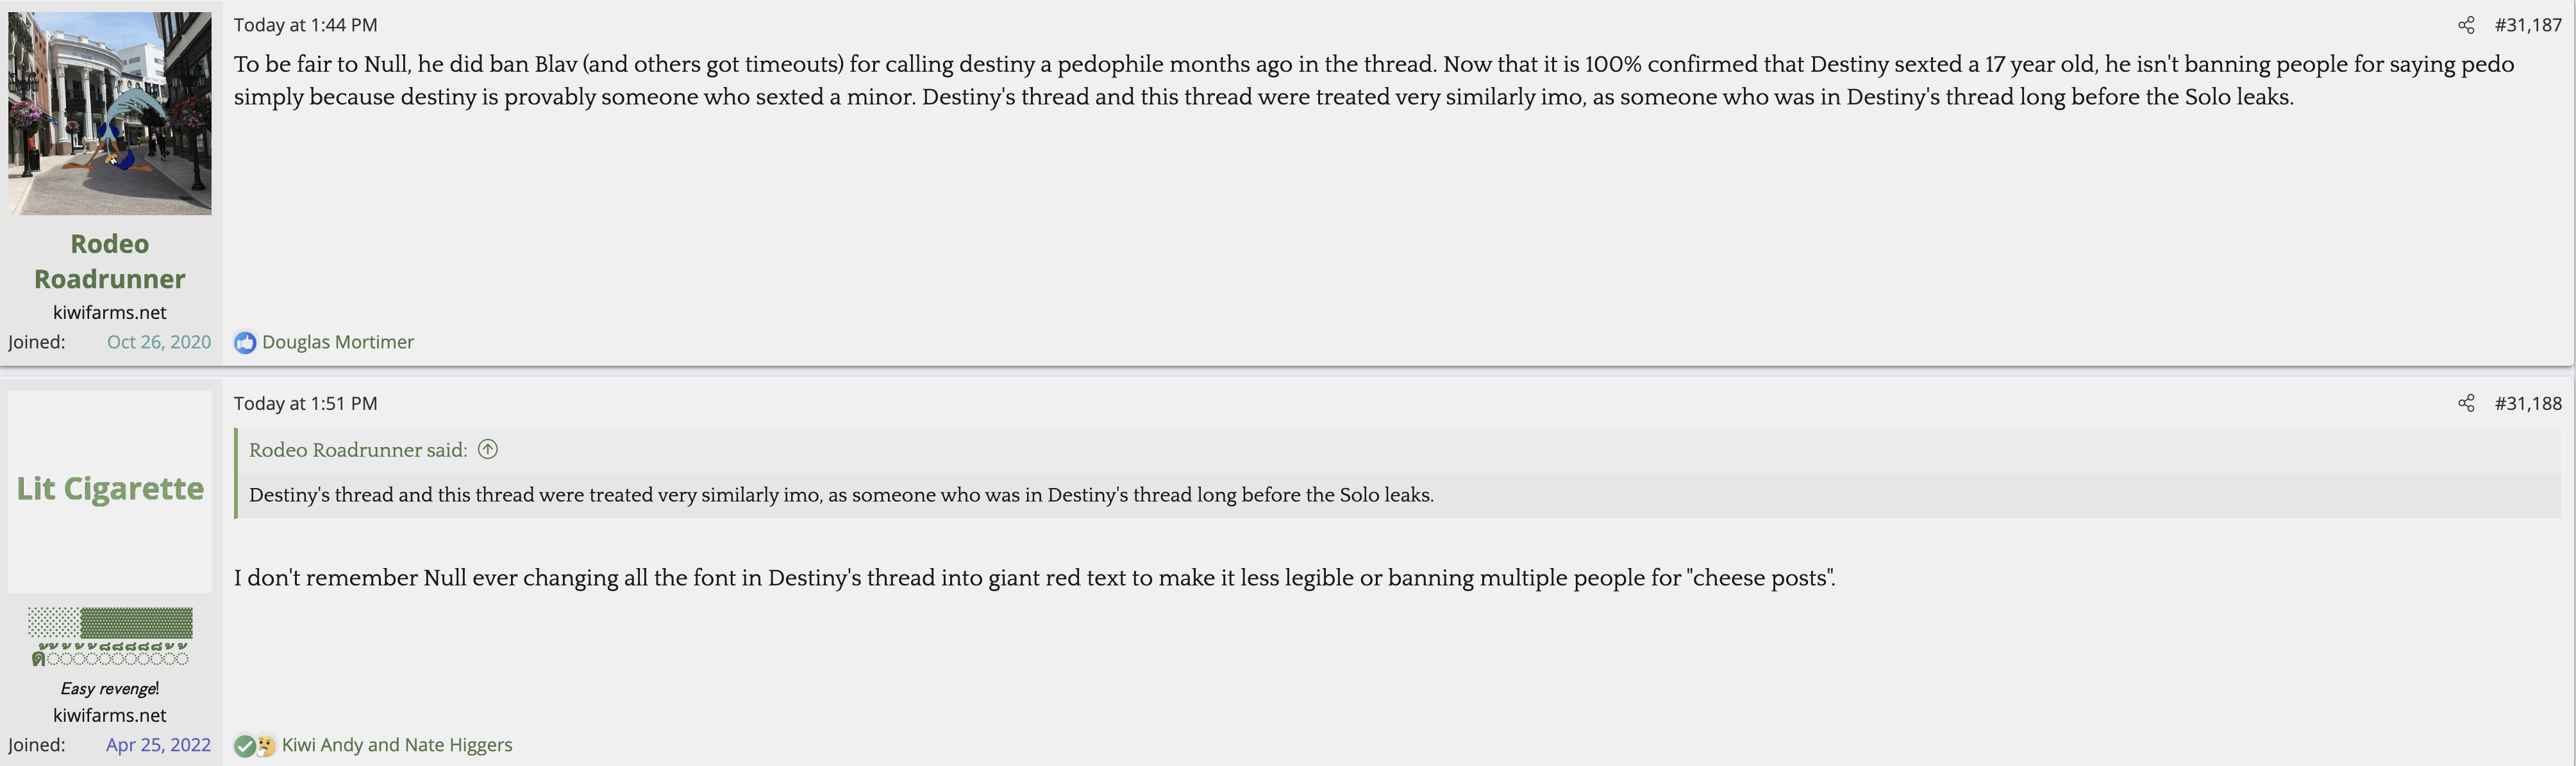Click the Apr 25, 2022 join date
The image size is (2576, 766).
(x=158, y=745)
